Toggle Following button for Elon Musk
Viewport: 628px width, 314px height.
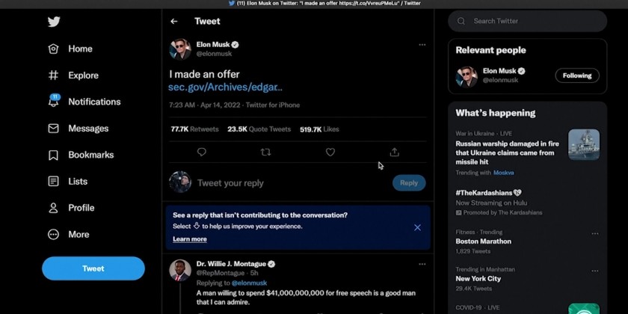point(577,76)
